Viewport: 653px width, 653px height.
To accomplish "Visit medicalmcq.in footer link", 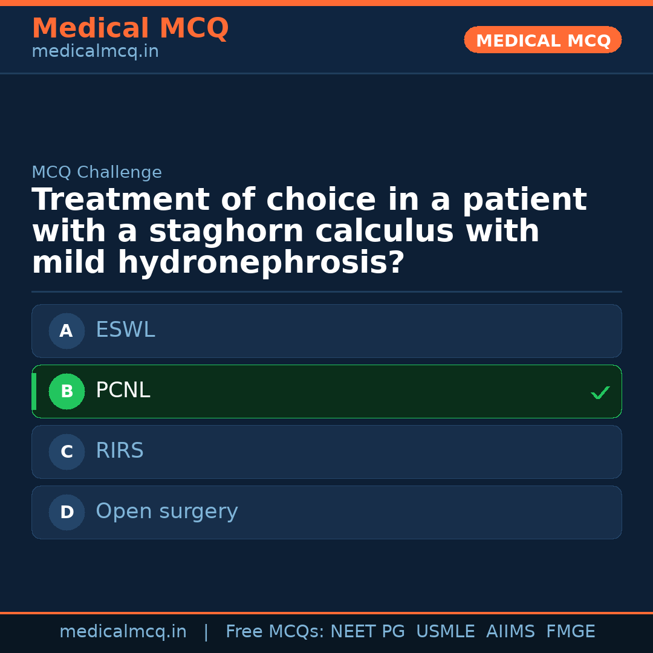I will point(123,631).
